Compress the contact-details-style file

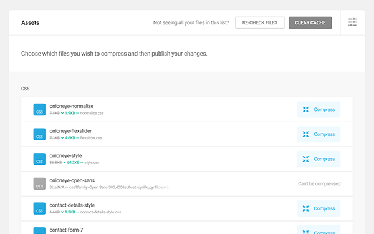[x=319, y=208]
